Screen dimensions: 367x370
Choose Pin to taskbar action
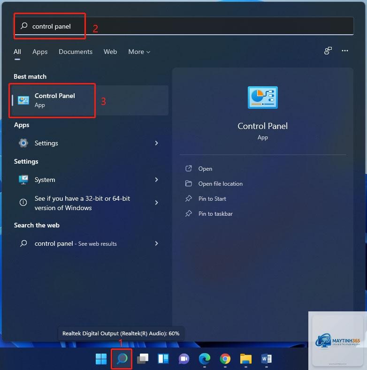pos(215,214)
